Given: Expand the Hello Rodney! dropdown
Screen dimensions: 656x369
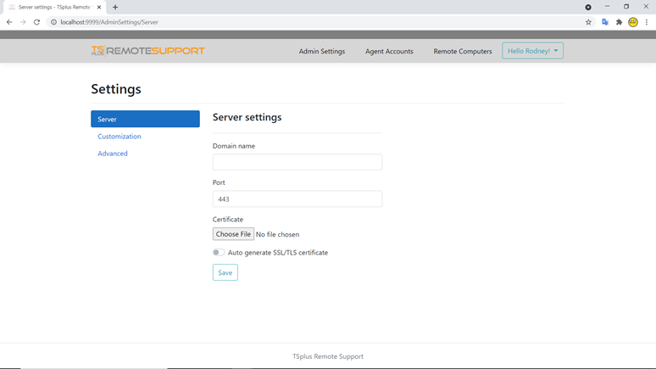Looking at the screenshot, I should coord(532,51).
